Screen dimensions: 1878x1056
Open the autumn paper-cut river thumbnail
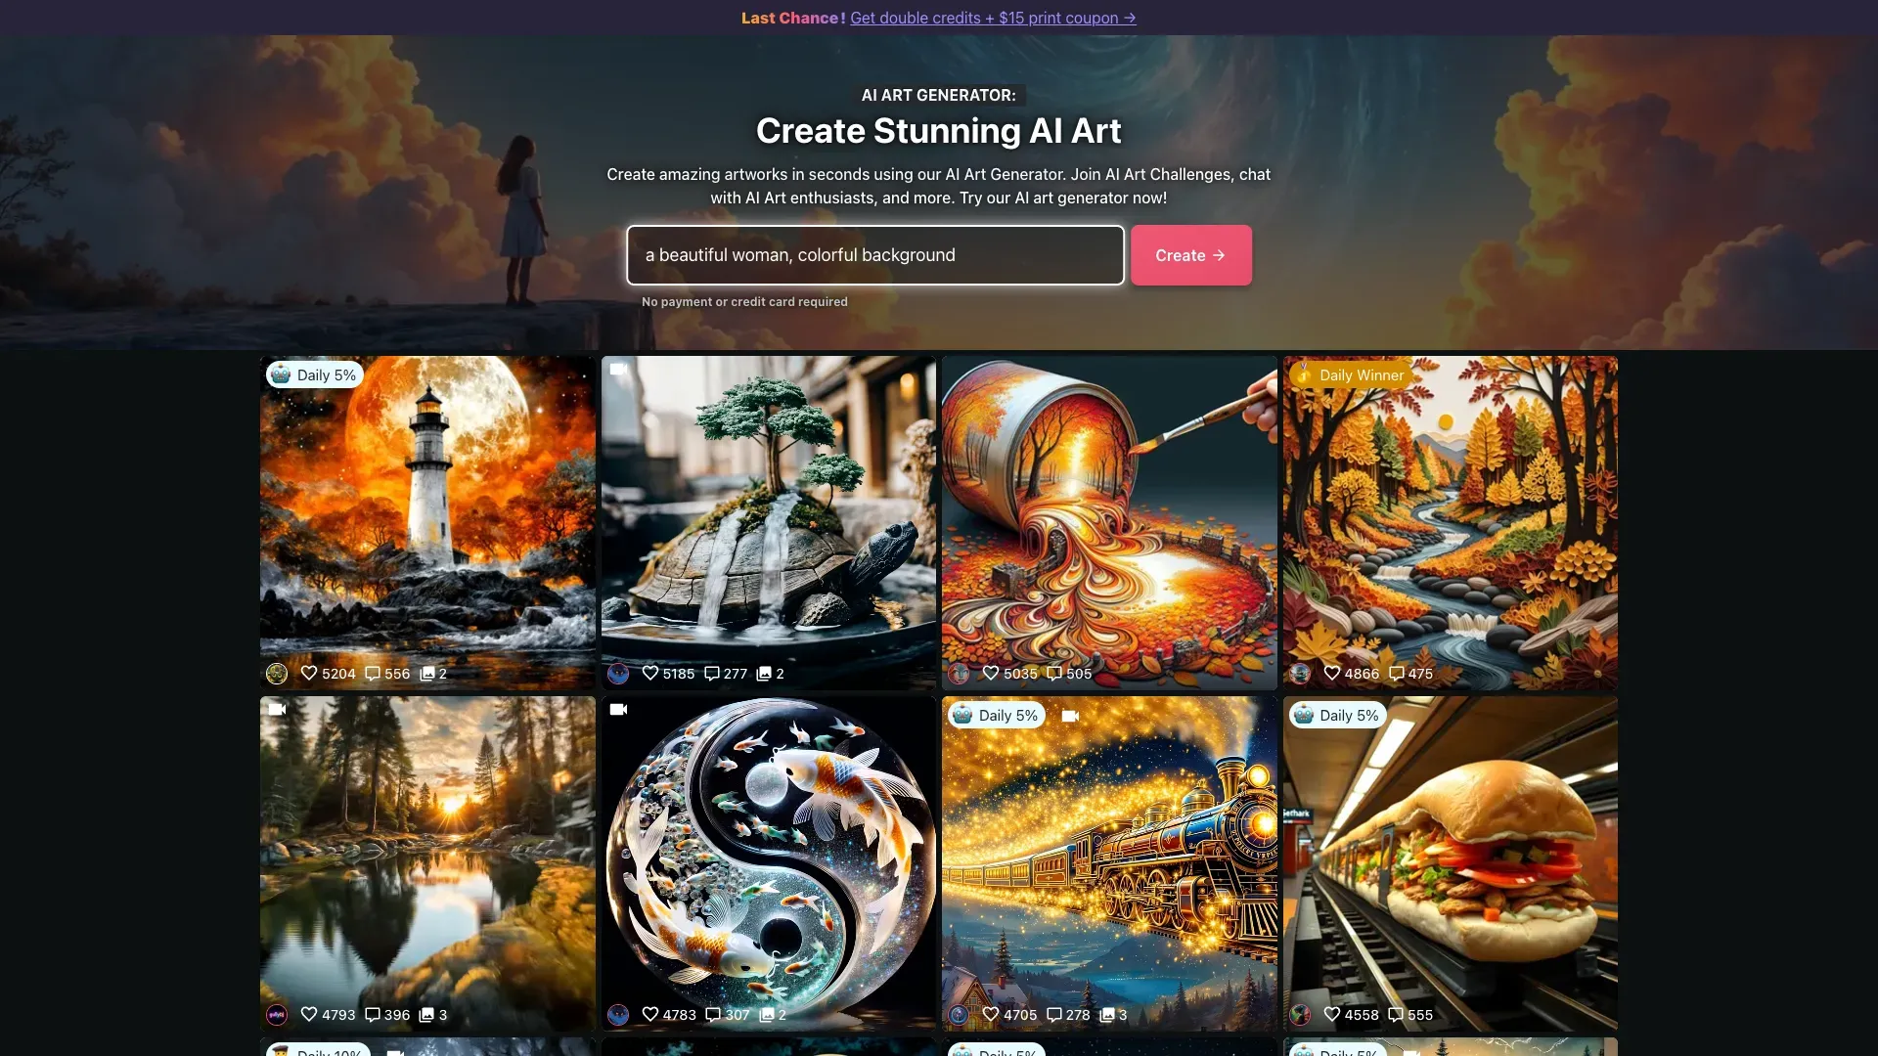tap(1451, 522)
